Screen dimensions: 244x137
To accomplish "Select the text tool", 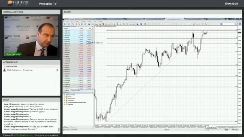I will (x=200, y=24).
